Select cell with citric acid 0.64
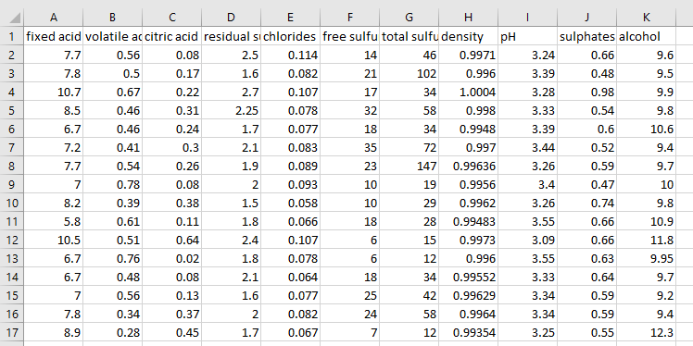693x346 pixels. coord(172,241)
